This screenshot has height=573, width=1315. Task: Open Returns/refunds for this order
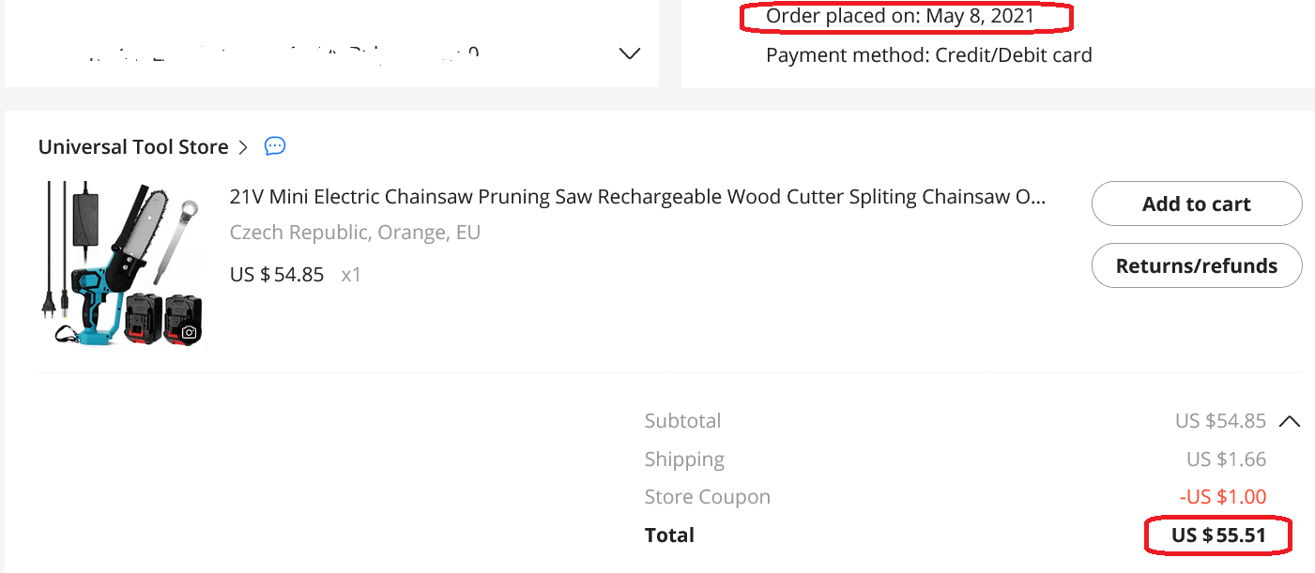click(1196, 265)
